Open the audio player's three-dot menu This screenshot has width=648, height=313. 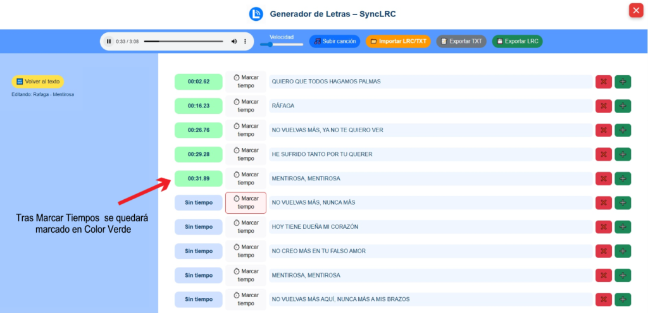click(245, 42)
